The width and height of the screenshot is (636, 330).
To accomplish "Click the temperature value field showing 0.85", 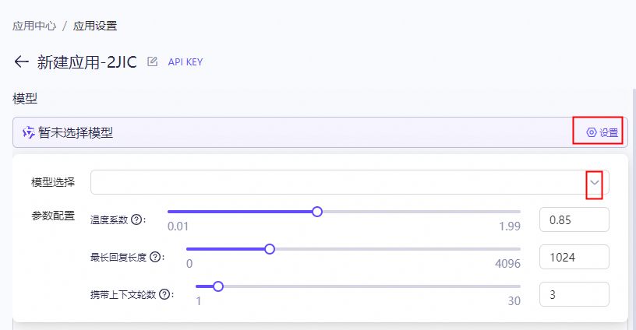I will pyautogui.click(x=574, y=219).
